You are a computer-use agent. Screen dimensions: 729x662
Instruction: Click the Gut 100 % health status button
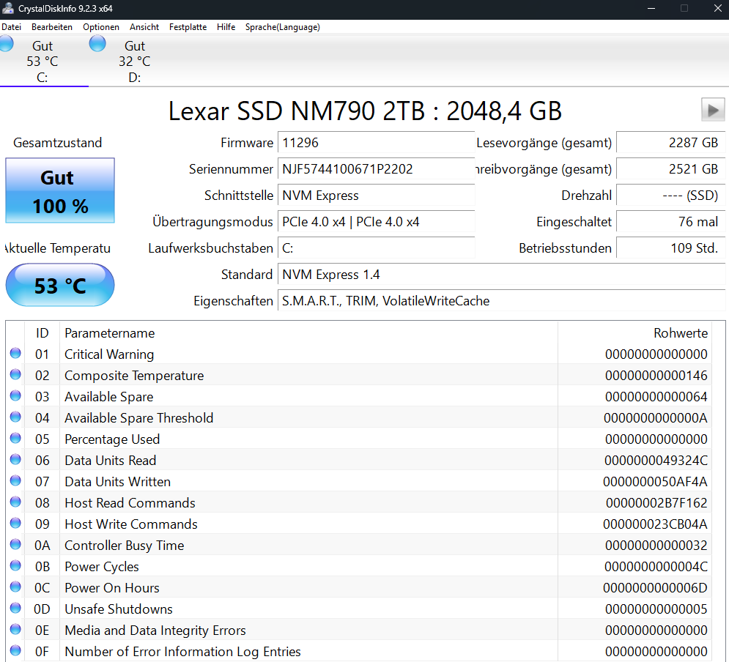pyautogui.click(x=60, y=190)
